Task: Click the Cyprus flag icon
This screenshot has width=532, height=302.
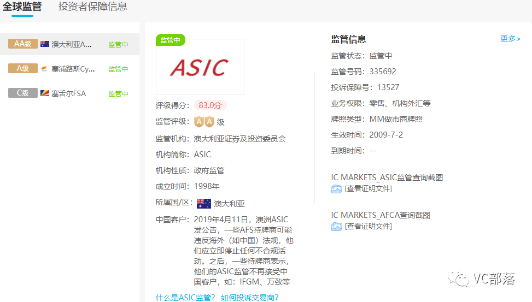Action: click(44, 69)
